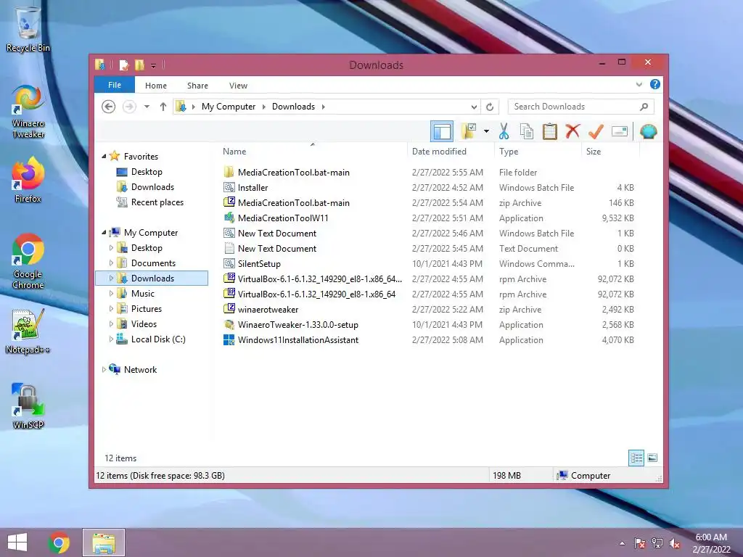
Task: Select Local Disk (C:) in navigation pane
Action: 158,339
